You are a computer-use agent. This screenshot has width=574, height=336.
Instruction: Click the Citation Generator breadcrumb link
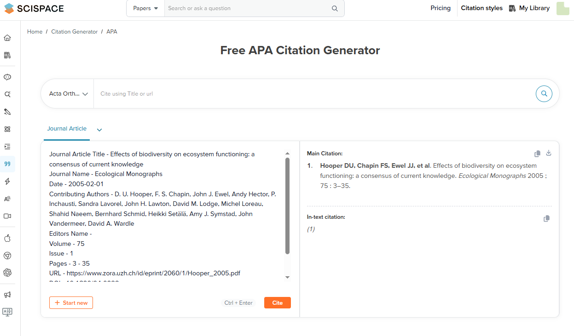tap(74, 32)
